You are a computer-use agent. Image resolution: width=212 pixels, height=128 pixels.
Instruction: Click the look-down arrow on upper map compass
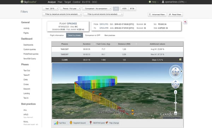[176, 75]
